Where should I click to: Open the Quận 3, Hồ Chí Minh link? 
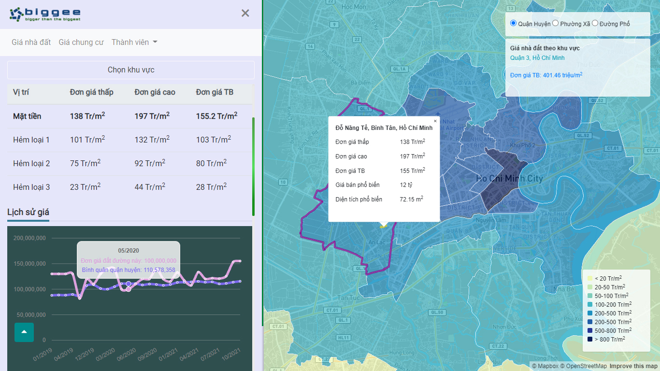coord(537,58)
